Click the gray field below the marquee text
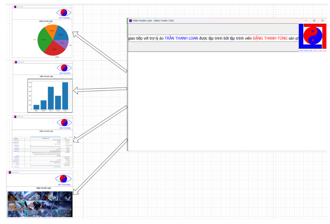The height and width of the screenshot is (224, 330). (213, 46)
